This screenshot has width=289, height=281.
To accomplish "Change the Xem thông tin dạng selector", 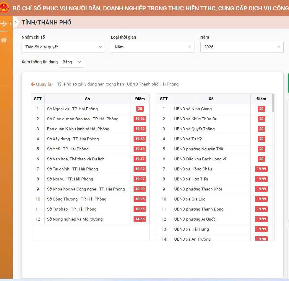I will pyautogui.click(x=71, y=62).
